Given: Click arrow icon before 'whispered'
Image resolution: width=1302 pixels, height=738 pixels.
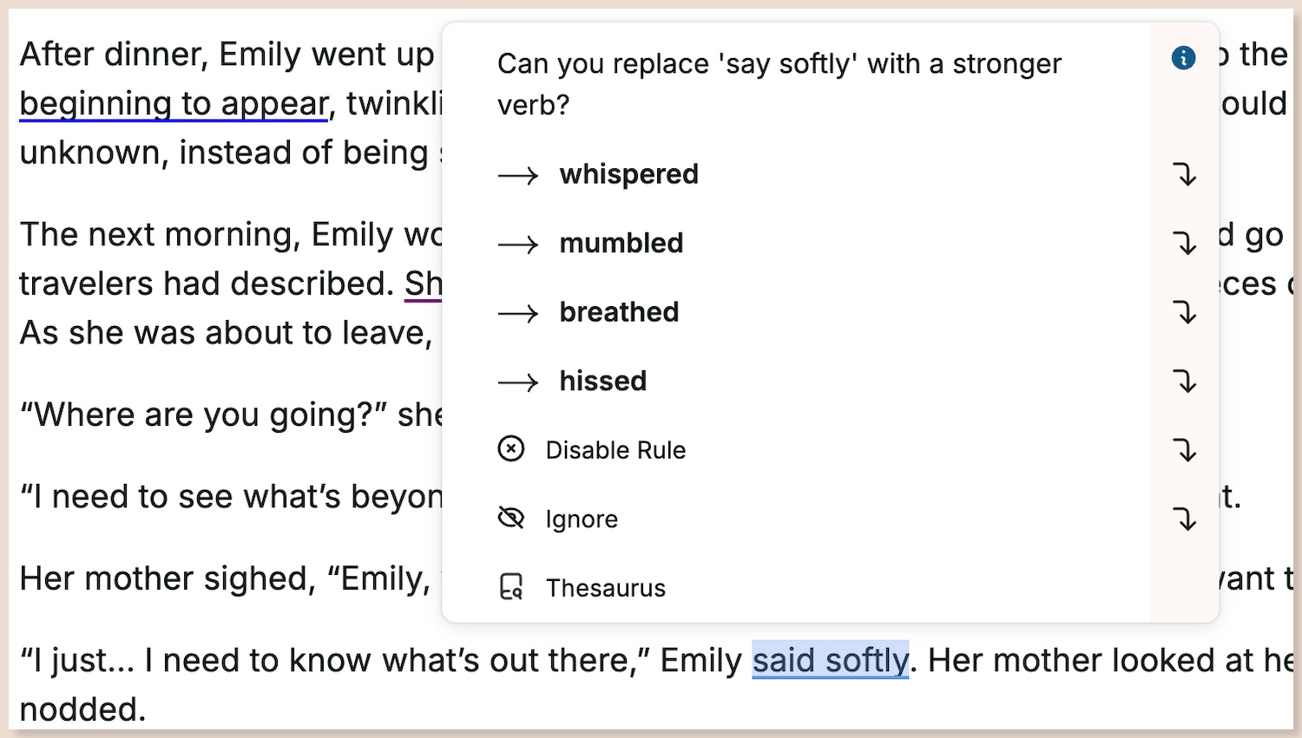Looking at the screenshot, I should 518,176.
